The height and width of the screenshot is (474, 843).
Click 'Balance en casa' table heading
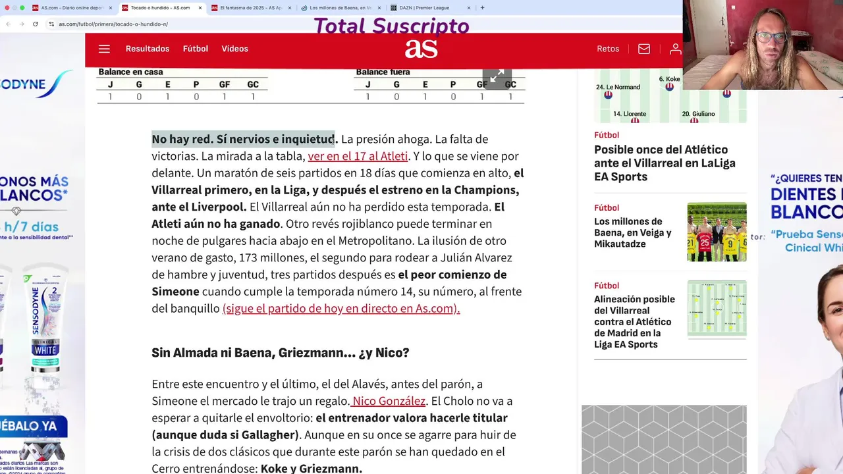(130, 72)
